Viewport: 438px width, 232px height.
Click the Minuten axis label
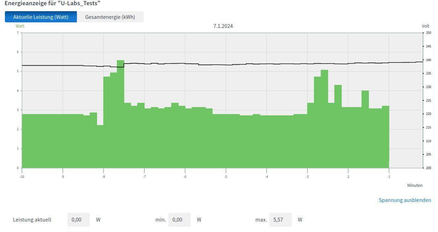pyautogui.click(x=415, y=186)
